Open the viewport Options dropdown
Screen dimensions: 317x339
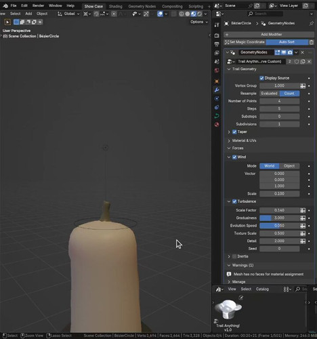199,22
